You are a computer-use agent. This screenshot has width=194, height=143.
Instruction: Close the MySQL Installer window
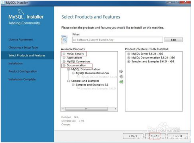pyautogui.click(x=185, y=2)
